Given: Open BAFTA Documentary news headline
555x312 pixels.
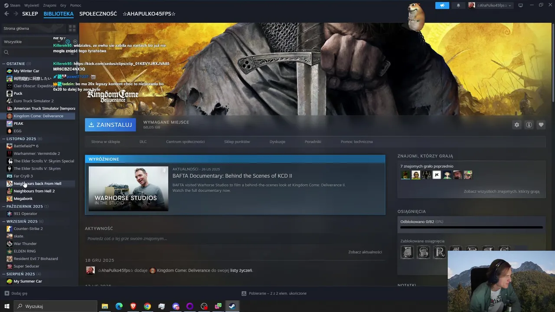Looking at the screenshot, I should 232,176.
